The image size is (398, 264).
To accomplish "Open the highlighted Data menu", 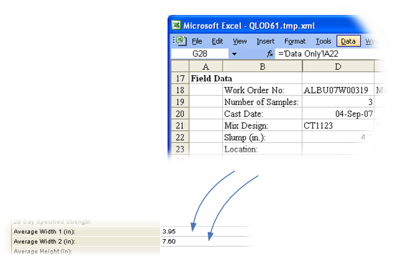I will tap(348, 42).
